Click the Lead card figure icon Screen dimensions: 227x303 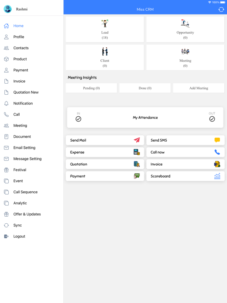tap(105, 23)
